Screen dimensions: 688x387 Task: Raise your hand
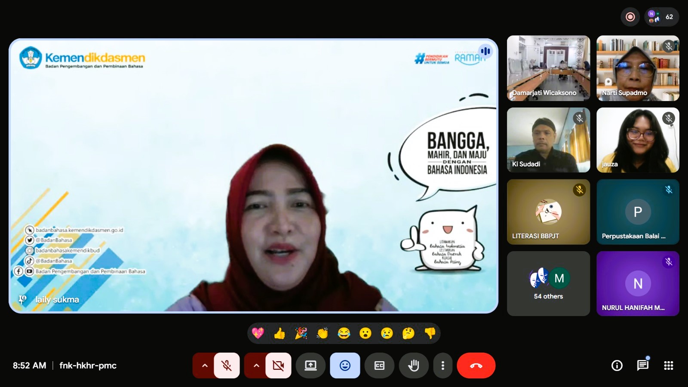click(x=414, y=365)
